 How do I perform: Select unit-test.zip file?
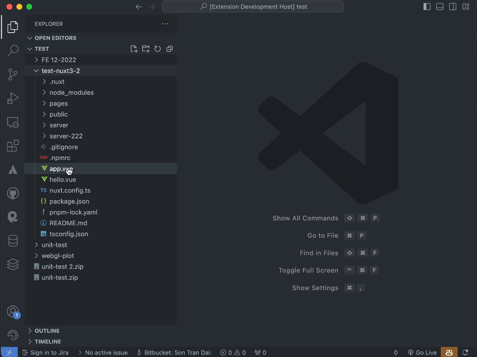coord(101,278)
